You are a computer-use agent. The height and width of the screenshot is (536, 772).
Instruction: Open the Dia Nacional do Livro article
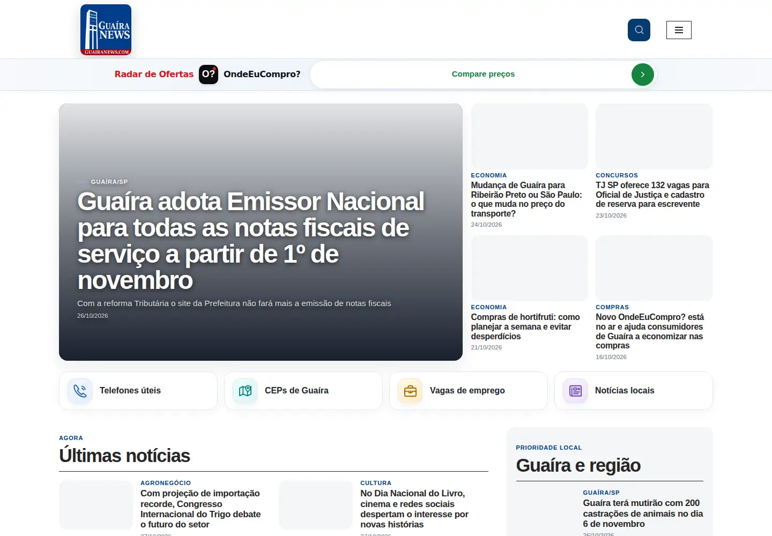[414, 509]
